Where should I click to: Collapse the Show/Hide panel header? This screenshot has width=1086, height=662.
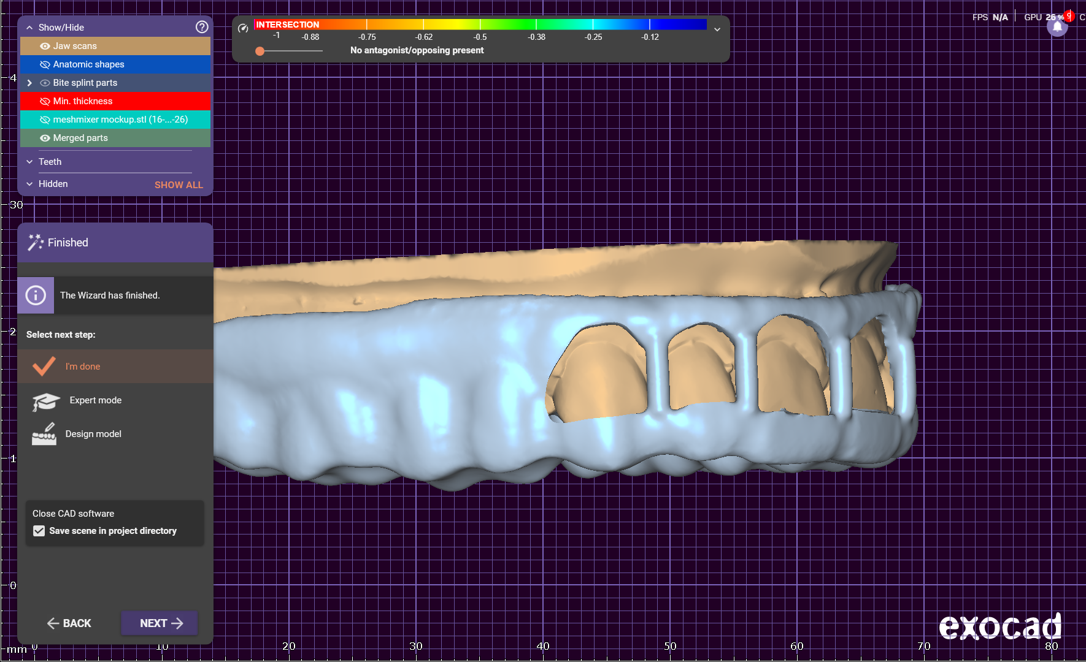[x=29, y=28]
